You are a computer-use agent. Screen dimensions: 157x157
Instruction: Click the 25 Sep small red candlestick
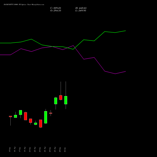pyautogui.click(x=51, y=113)
